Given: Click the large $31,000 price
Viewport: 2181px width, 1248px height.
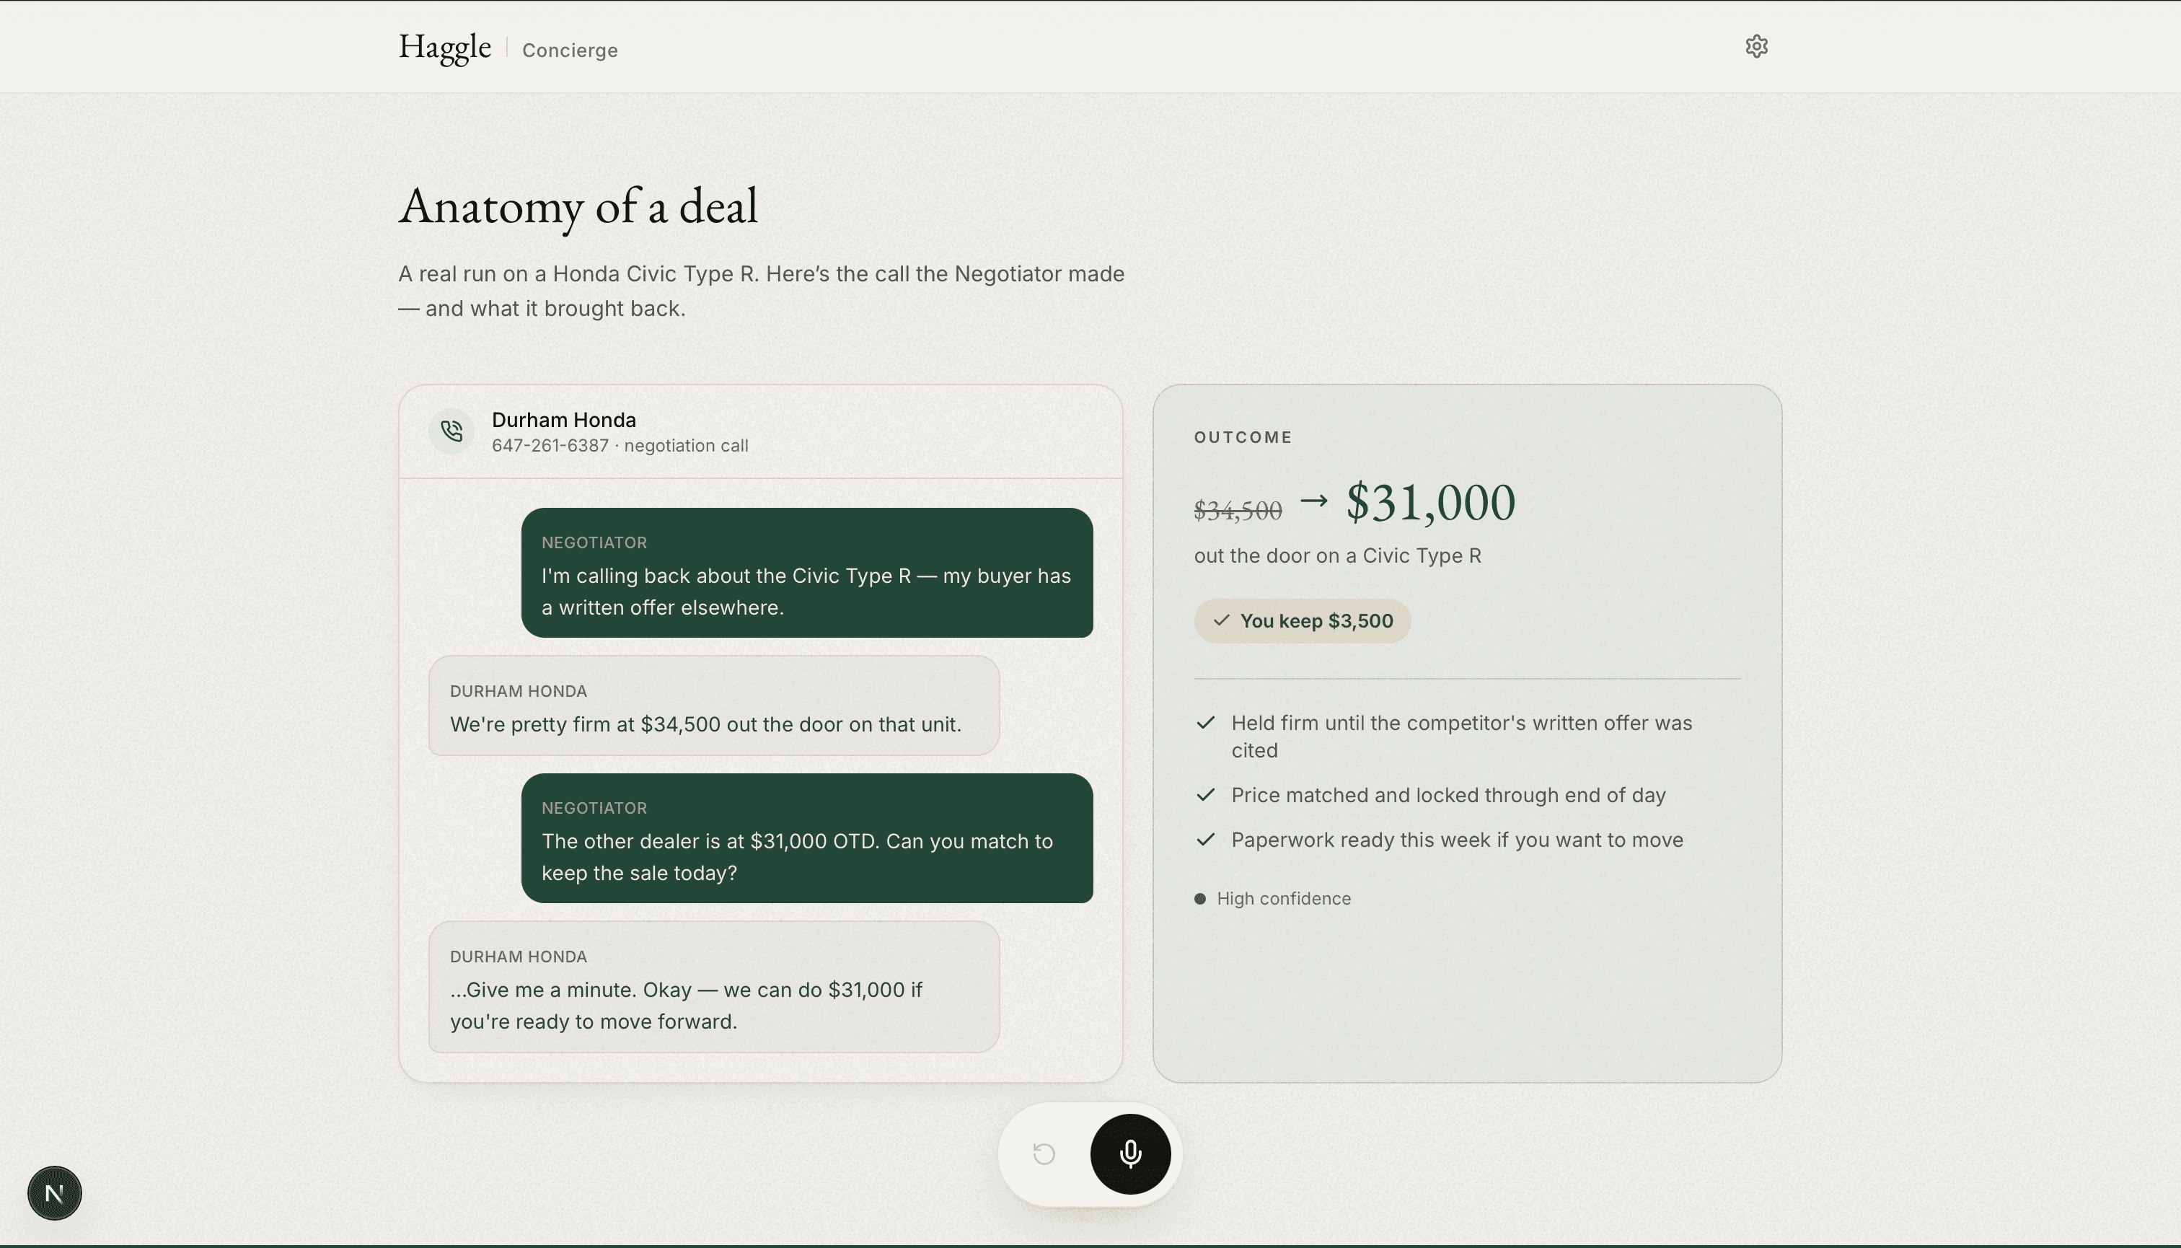Looking at the screenshot, I should (x=1430, y=502).
